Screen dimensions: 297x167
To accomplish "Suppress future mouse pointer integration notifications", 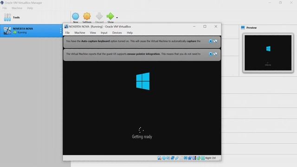I will pyautogui.click(x=215, y=54).
